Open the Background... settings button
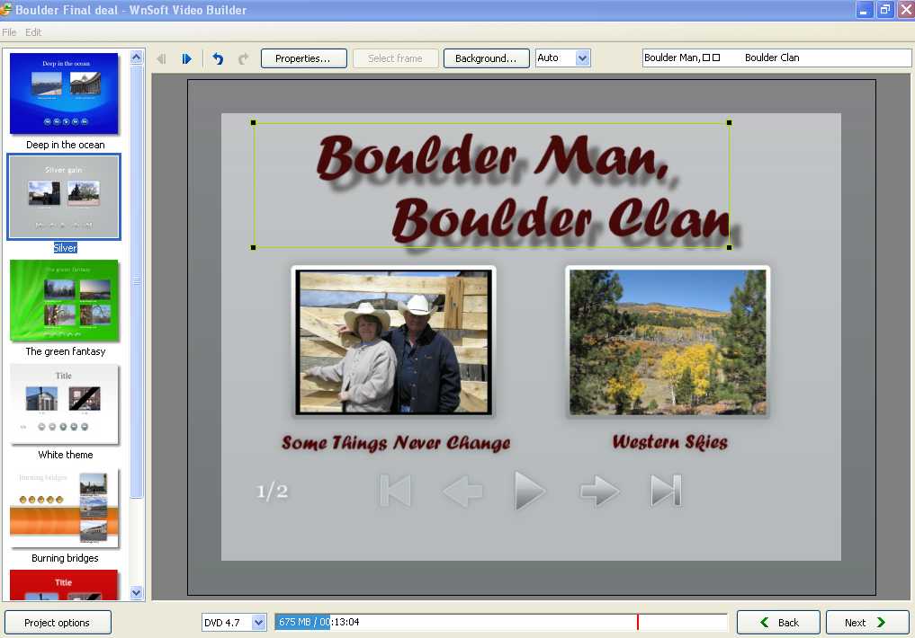Image resolution: width=915 pixels, height=638 pixels. coord(485,58)
